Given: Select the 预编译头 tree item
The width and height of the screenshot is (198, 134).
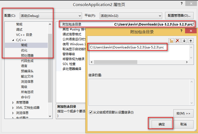Looking at the screenshot, I should (27, 71).
